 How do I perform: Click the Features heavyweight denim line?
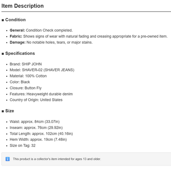point(41,94)
